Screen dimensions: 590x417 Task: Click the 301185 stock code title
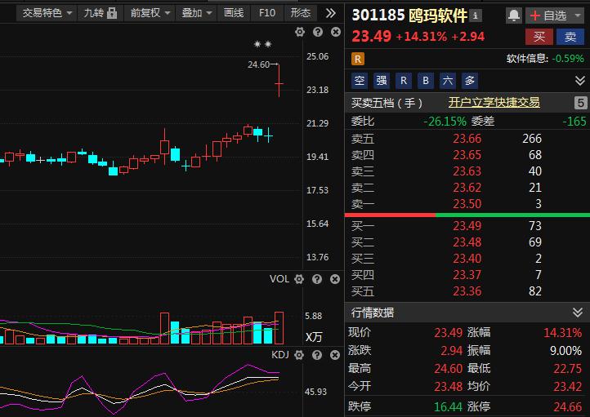(x=378, y=16)
